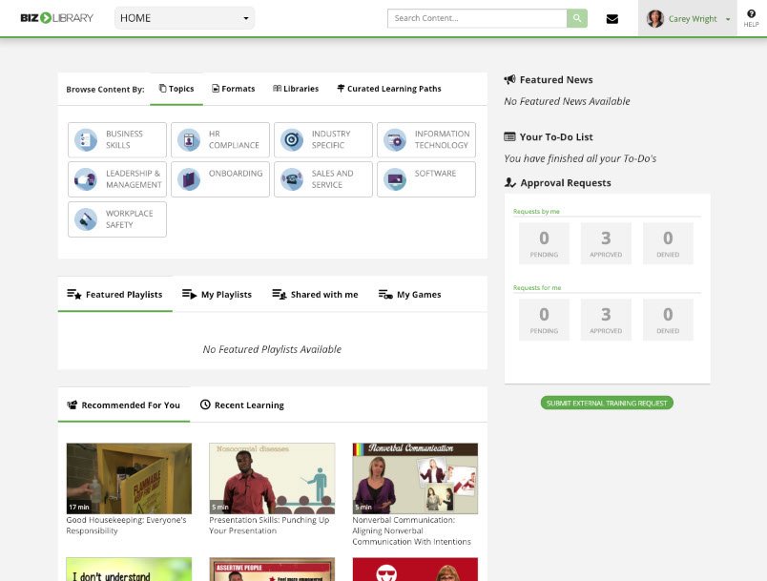This screenshot has height=581, width=767.
Task: Switch to the My Playlists tab
Action: tap(217, 295)
